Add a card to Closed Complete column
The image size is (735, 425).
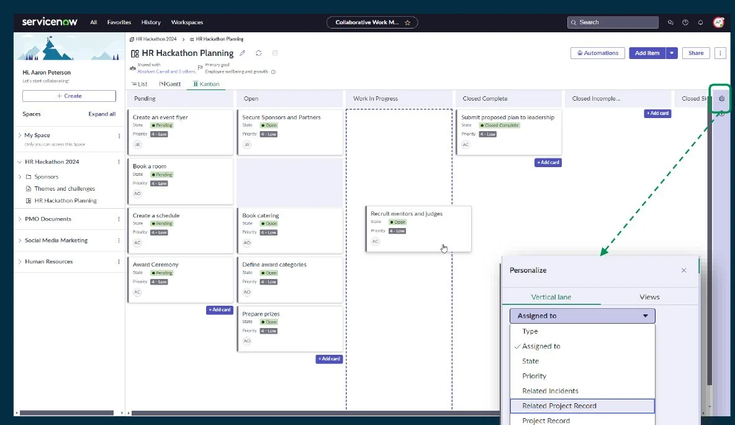[x=548, y=163]
